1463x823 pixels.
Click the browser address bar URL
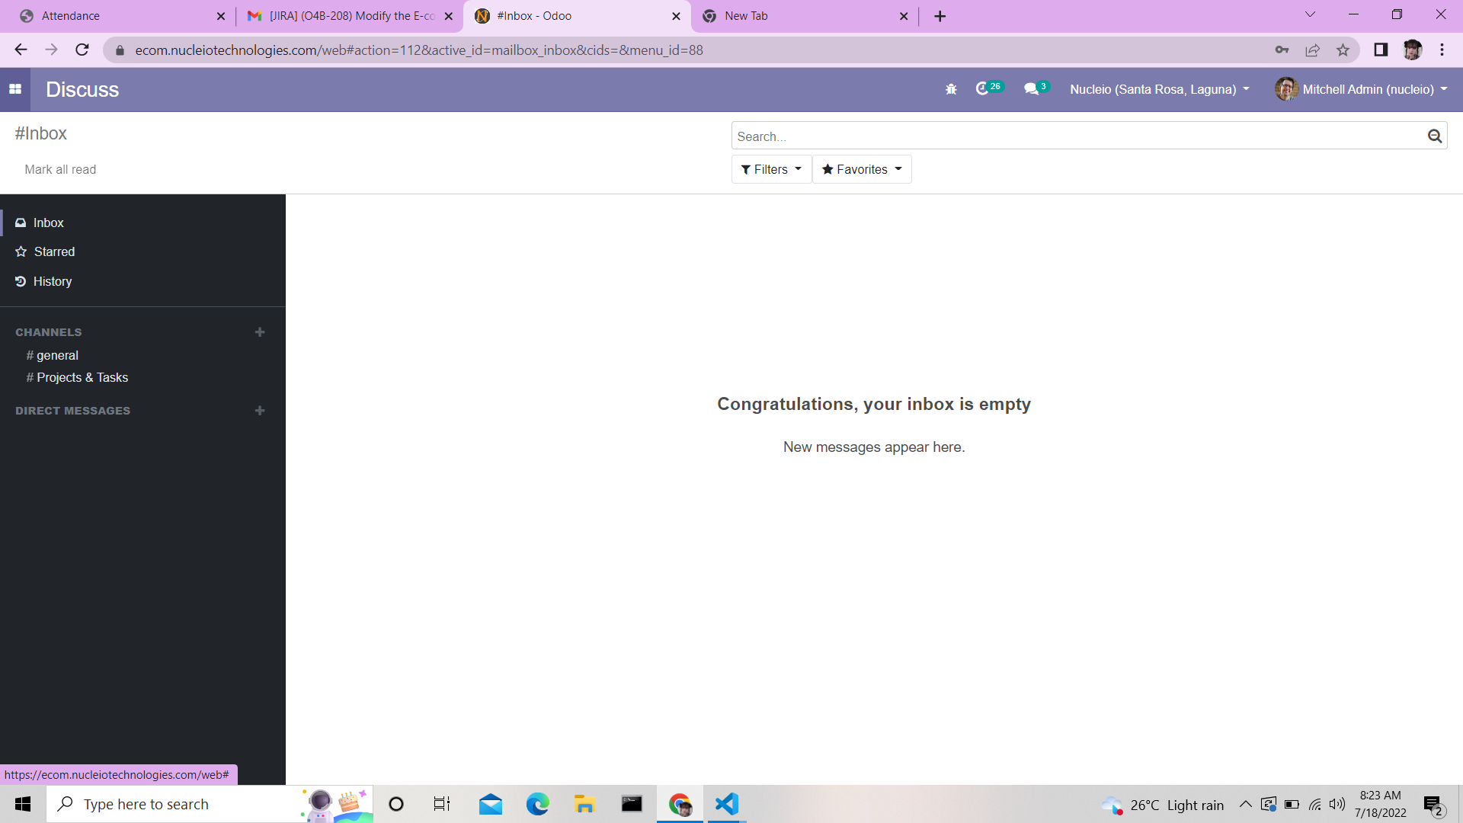(419, 50)
